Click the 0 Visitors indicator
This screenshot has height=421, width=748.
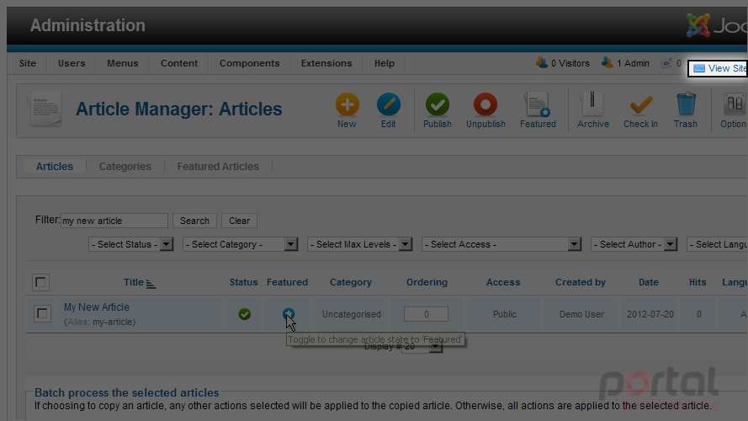563,63
